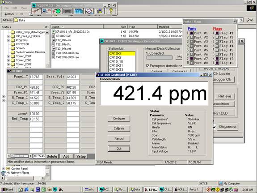Expand the Tower_2009 tree node
The height and width of the screenshot is (193, 257).
click(x=8, y=64)
